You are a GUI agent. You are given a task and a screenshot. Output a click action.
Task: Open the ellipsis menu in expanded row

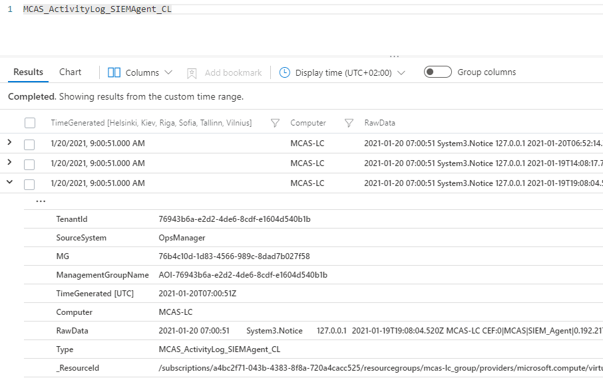pos(41,201)
